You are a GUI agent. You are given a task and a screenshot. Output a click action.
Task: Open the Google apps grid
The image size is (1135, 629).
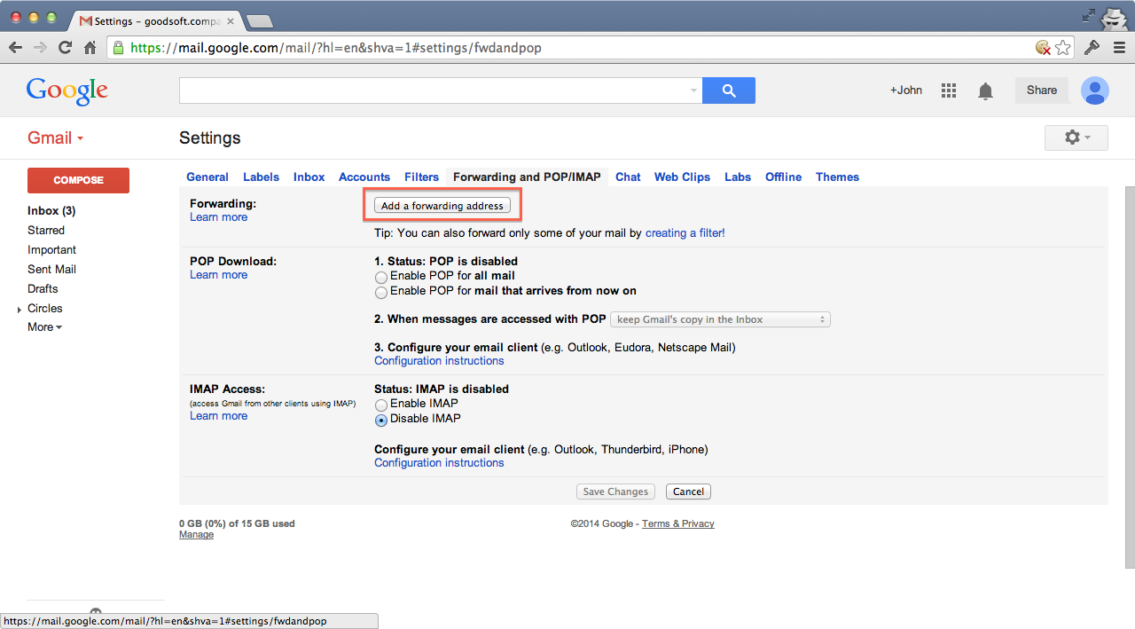click(949, 90)
